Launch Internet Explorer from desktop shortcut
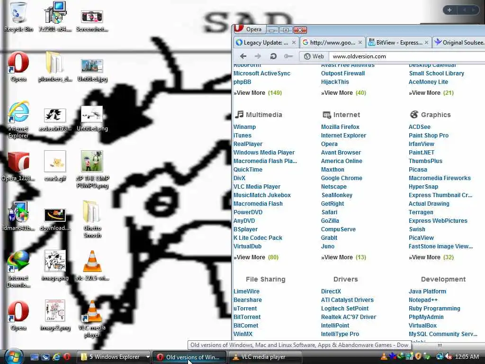Viewport: 485px width, 364px height. click(18, 120)
